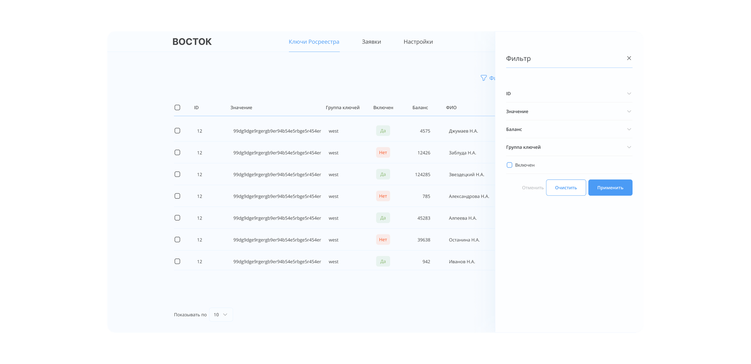This screenshot has height=364, width=751.
Task: Expand the Группа ключей filter section
Action: pos(569,147)
